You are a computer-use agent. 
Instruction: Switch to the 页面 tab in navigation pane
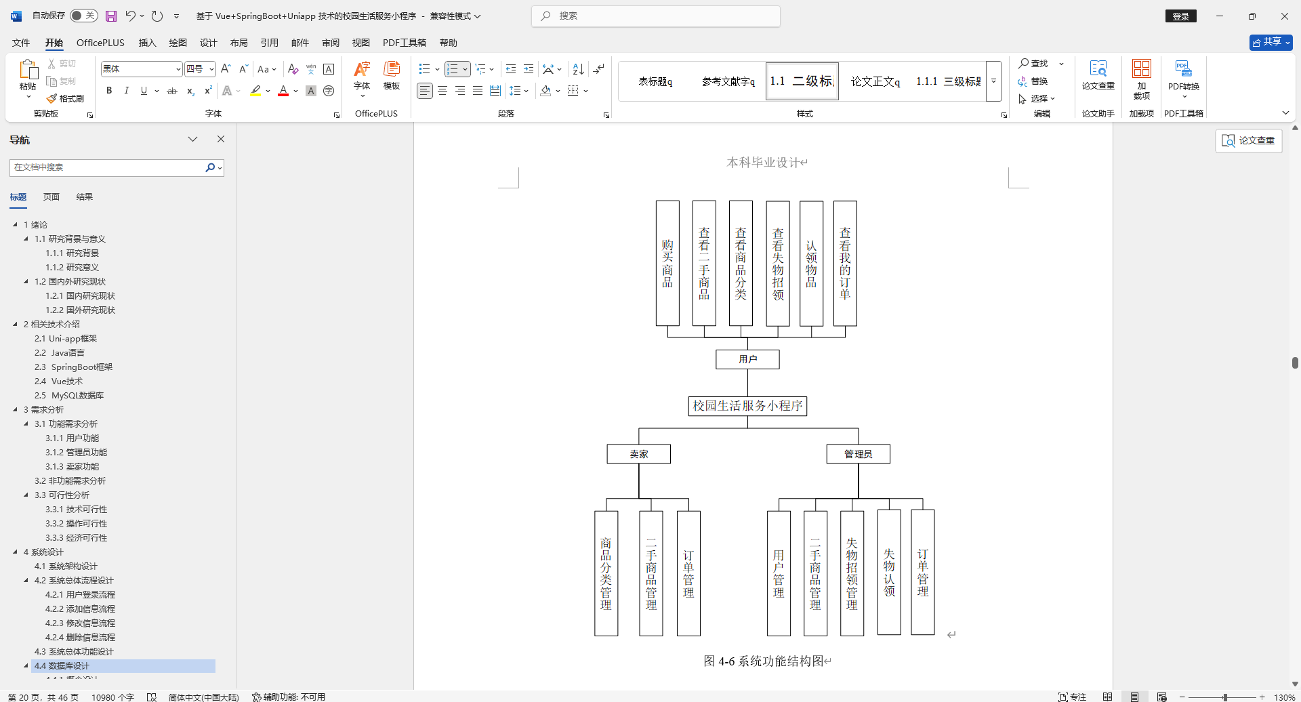point(51,197)
